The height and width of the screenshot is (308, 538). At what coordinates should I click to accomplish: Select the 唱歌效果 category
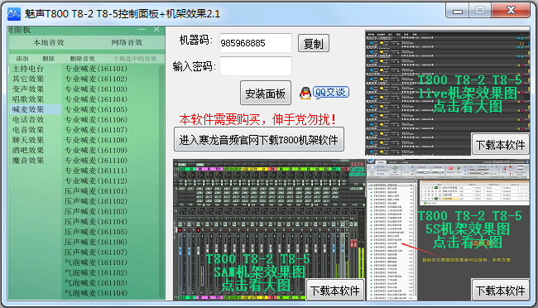28,99
